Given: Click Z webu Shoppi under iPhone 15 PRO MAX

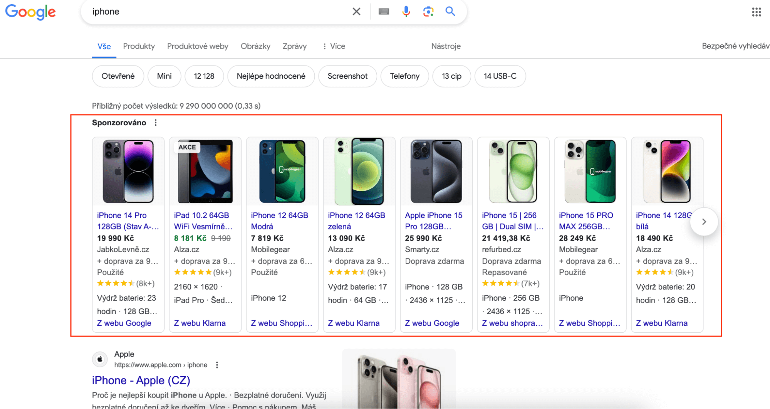Looking at the screenshot, I should click(590, 323).
